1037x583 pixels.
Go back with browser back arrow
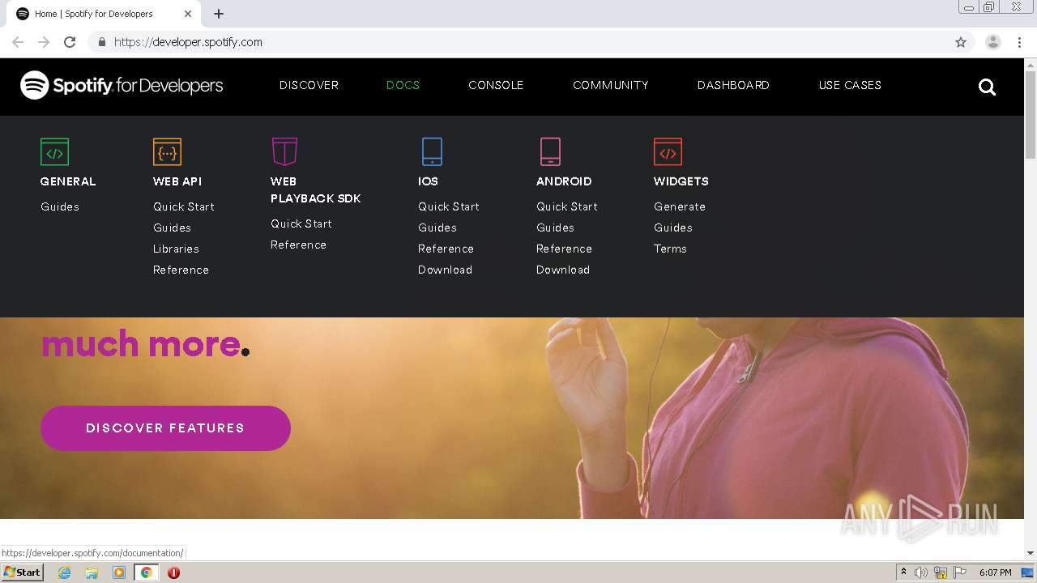point(18,42)
